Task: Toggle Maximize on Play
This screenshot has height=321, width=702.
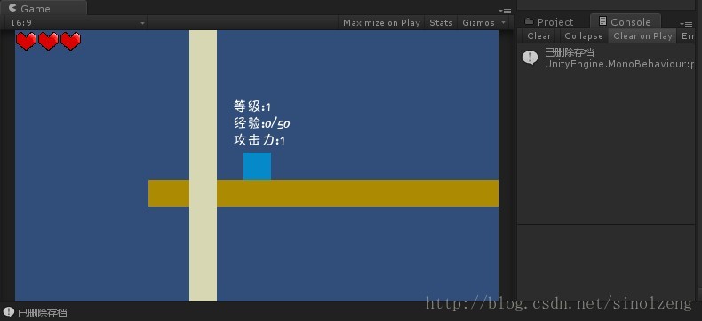Action: [x=381, y=23]
